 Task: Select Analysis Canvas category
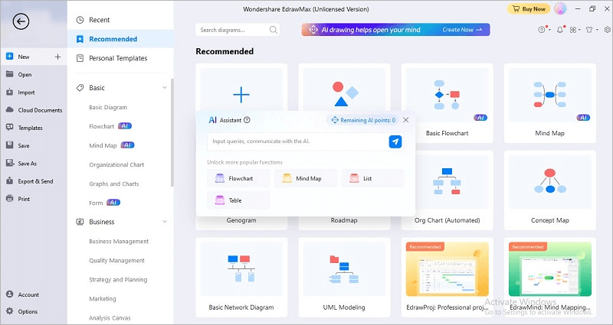(110, 317)
